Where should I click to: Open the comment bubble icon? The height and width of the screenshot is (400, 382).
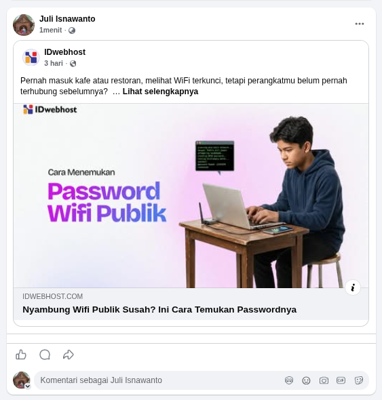[45, 355]
